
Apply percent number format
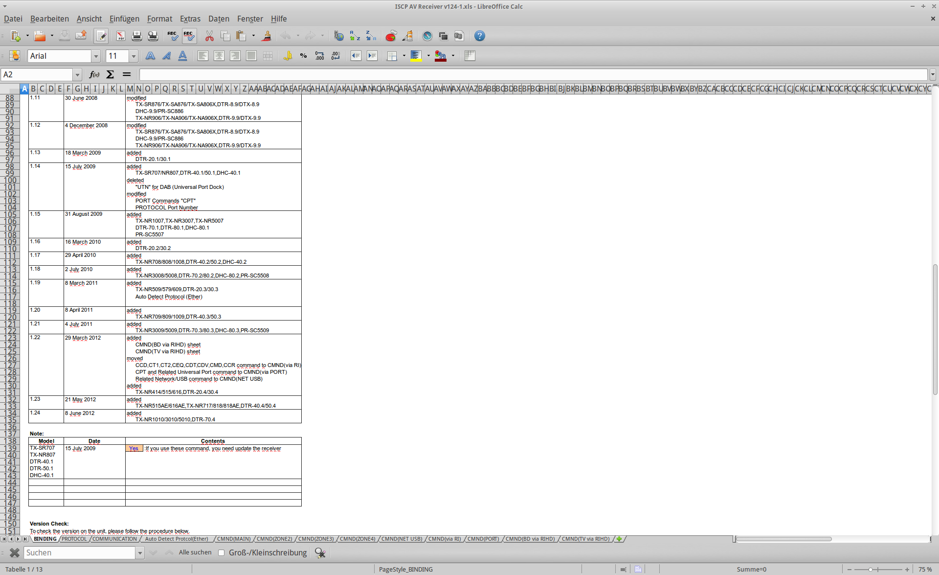click(x=303, y=56)
